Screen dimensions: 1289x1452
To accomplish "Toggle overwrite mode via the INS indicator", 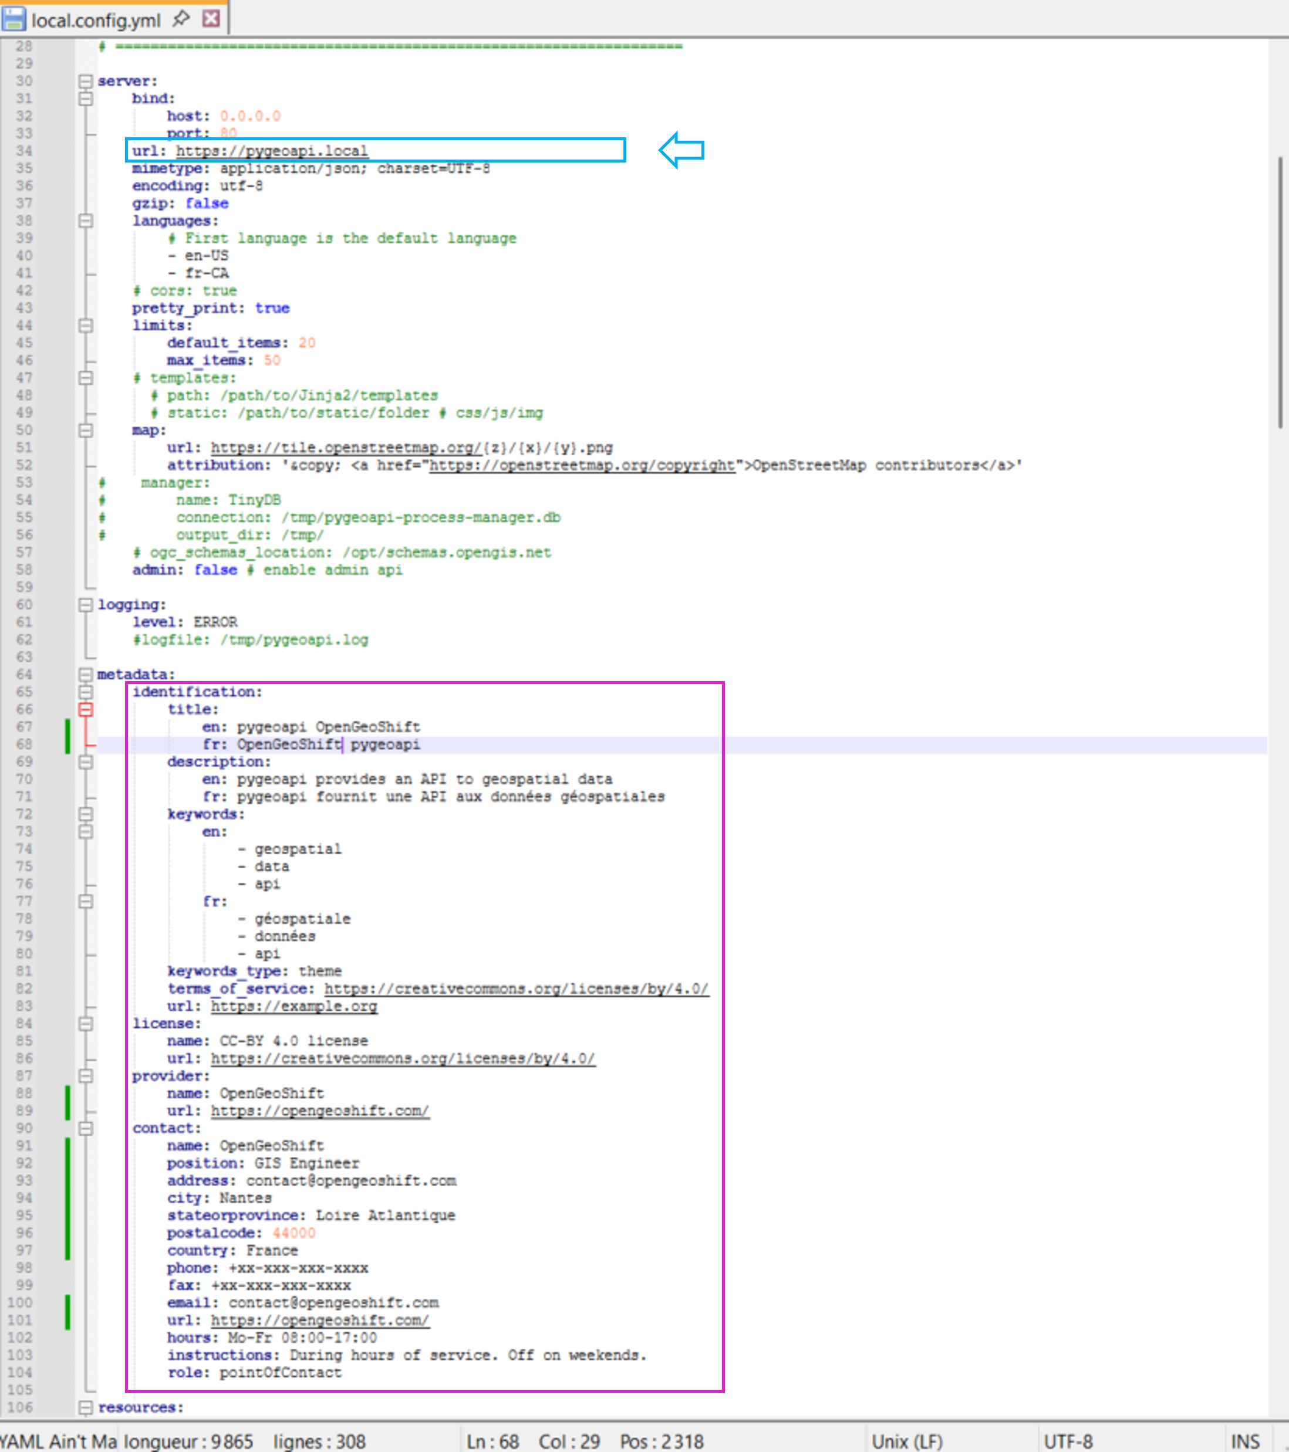I will (1247, 1441).
